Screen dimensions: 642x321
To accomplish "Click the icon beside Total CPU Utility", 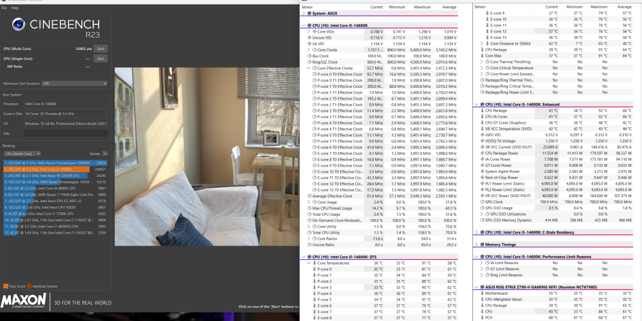I will pos(309,233).
